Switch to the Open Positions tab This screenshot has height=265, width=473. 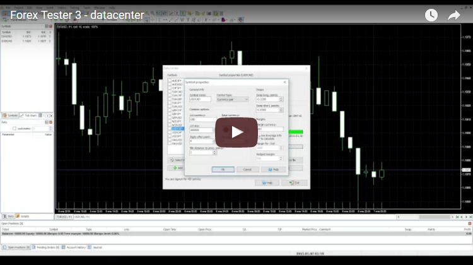16,247
